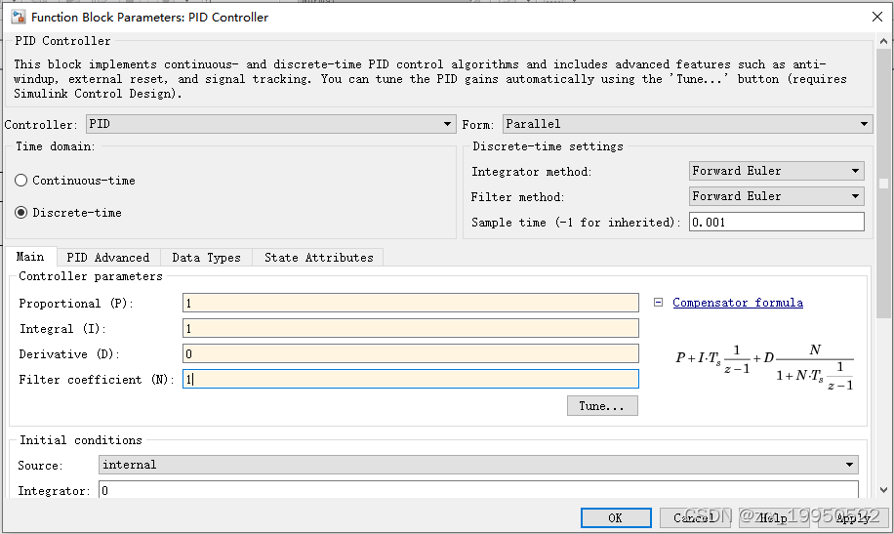The image size is (894, 534).
Task: Click the scroll down arrow of dialog scrollbar
Action: pos(883,489)
